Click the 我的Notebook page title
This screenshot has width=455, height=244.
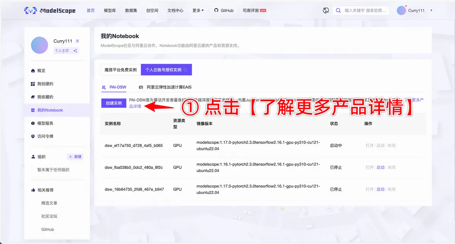coord(120,36)
